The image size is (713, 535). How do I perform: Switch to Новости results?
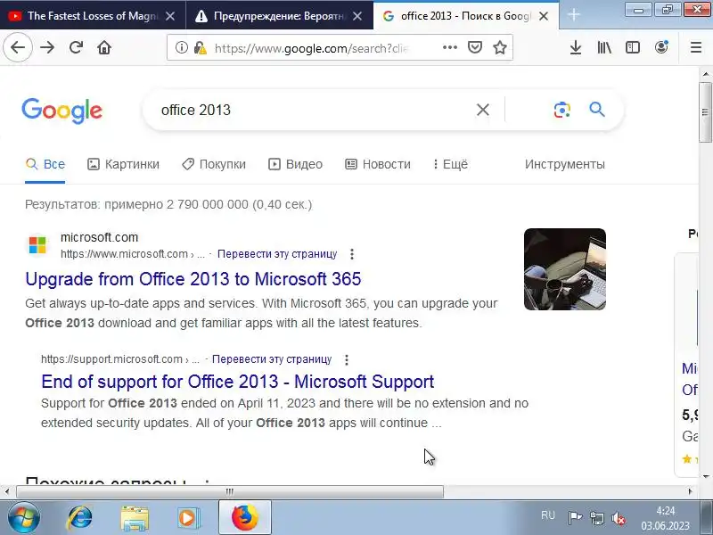(x=378, y=164)
